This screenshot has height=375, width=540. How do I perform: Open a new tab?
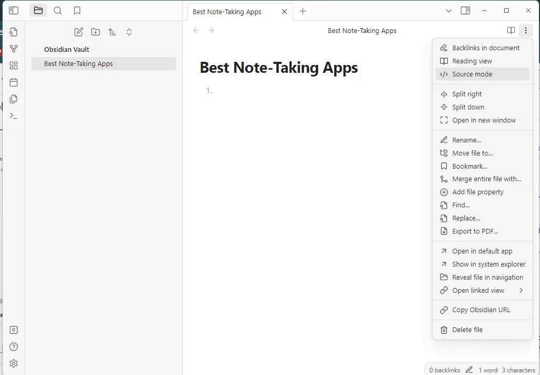click(303, 11)
